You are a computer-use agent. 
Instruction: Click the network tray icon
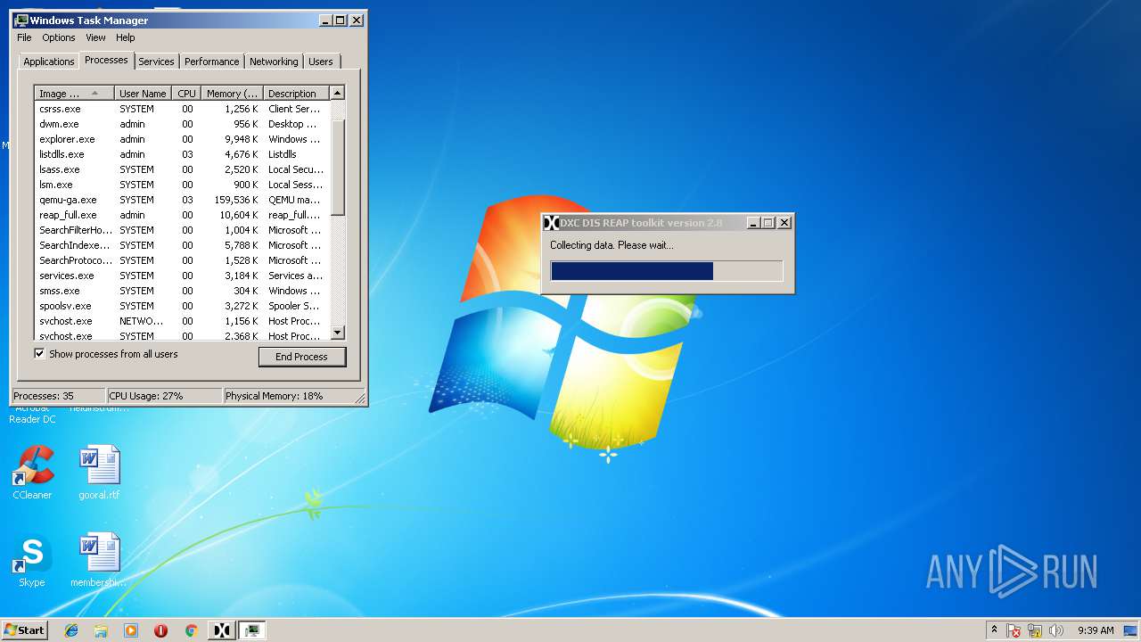pyautogui.click(x=1035, y=630)
